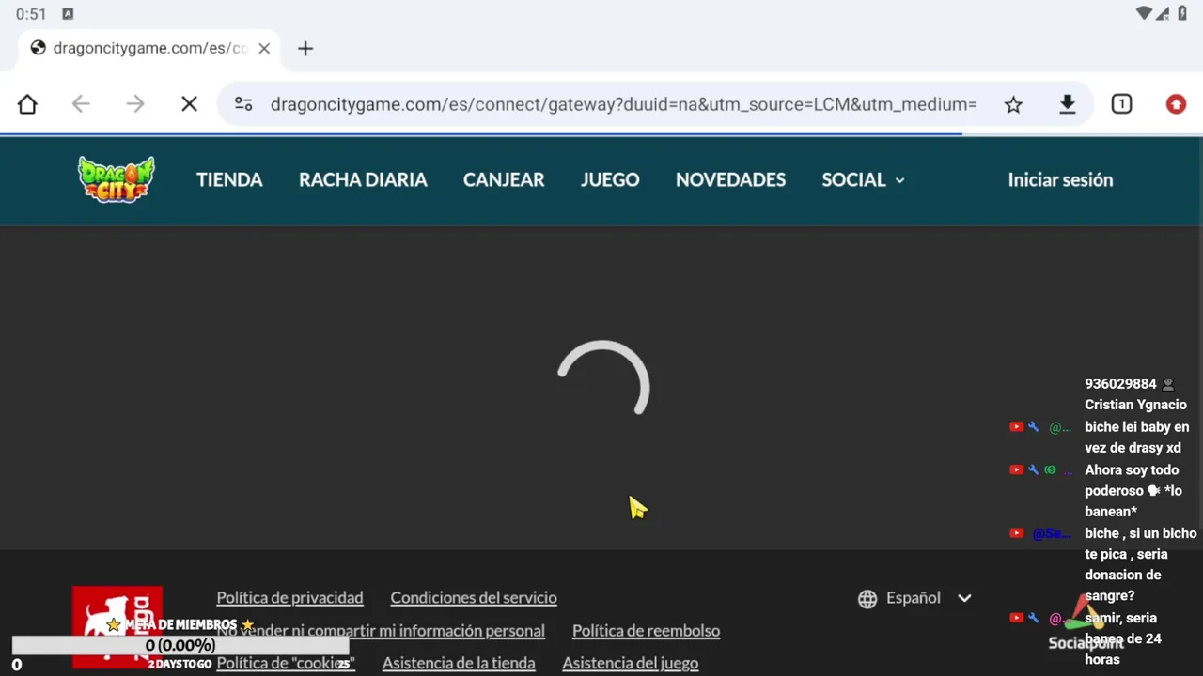Open the TIENDA menu item
Screen dimensions: 1203x676
coord(229,179)
